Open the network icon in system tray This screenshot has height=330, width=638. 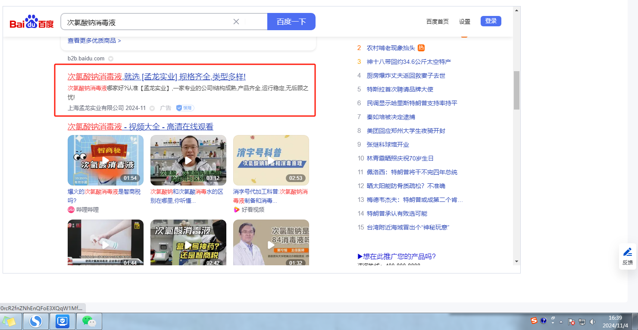coord(582,322)
